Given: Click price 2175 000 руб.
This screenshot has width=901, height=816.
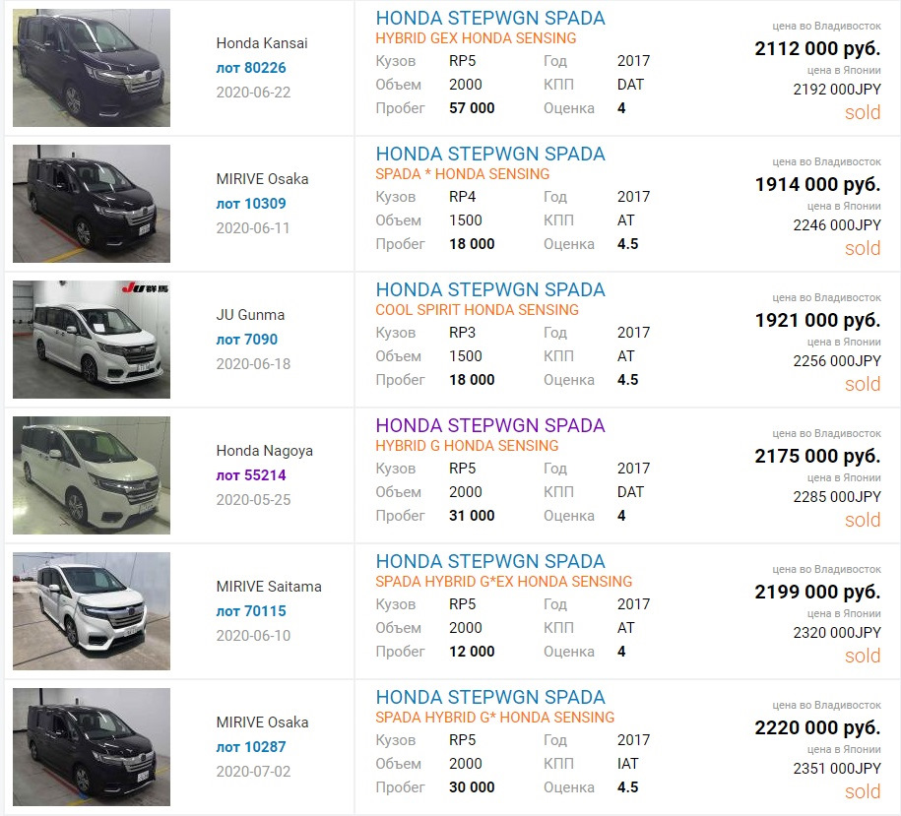Looking at the screenshot, I should (x=817, y=456).
